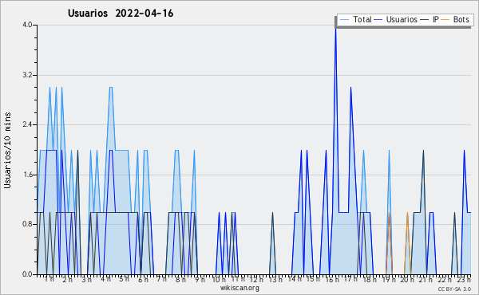Click the '15 h' x-axis label

313,279
